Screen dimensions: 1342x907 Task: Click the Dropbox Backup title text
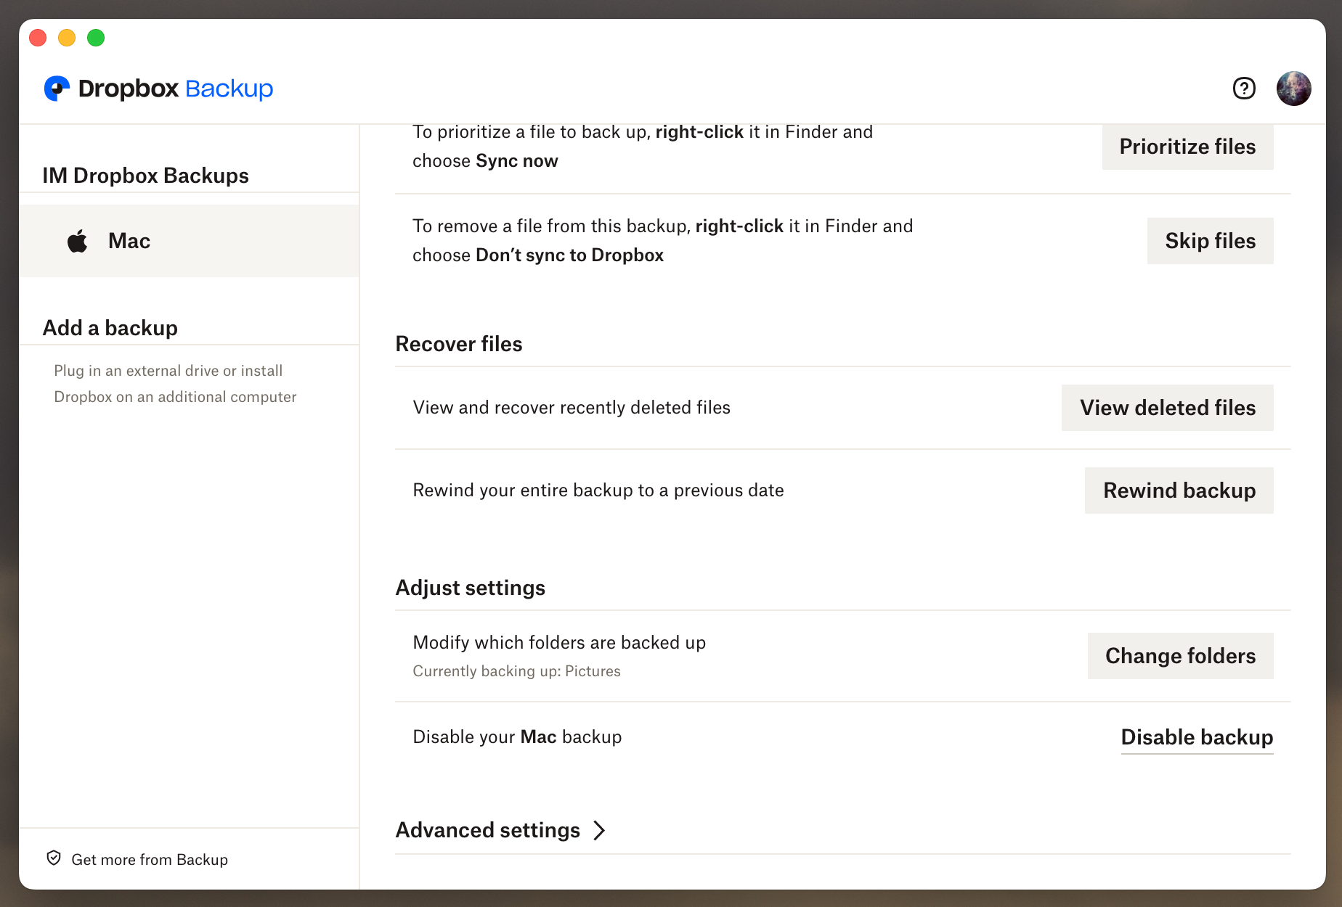click(175, 89)
